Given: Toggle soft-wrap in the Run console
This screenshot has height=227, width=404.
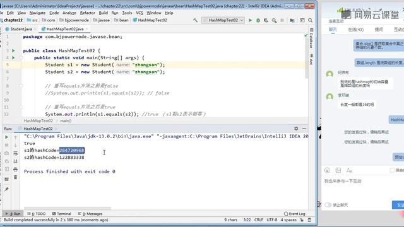Looking at the screenshot, I should 15,153.
